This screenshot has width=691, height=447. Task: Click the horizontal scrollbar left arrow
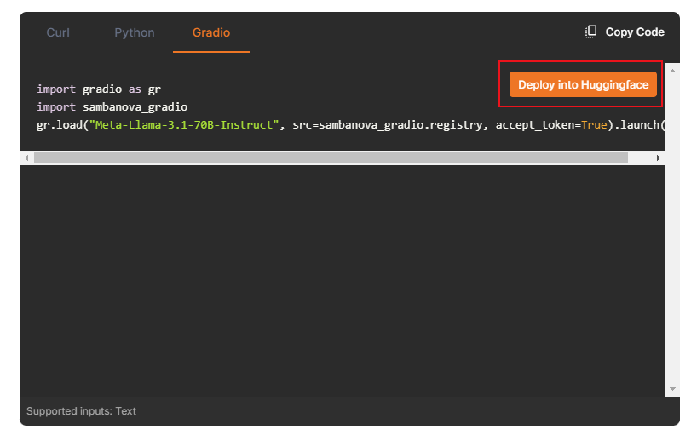pos(26,158)
